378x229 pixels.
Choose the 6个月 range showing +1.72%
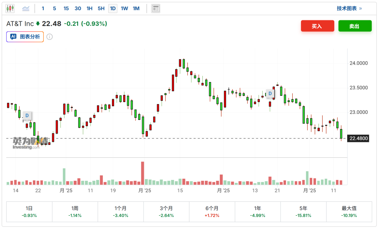pos(212,212)
